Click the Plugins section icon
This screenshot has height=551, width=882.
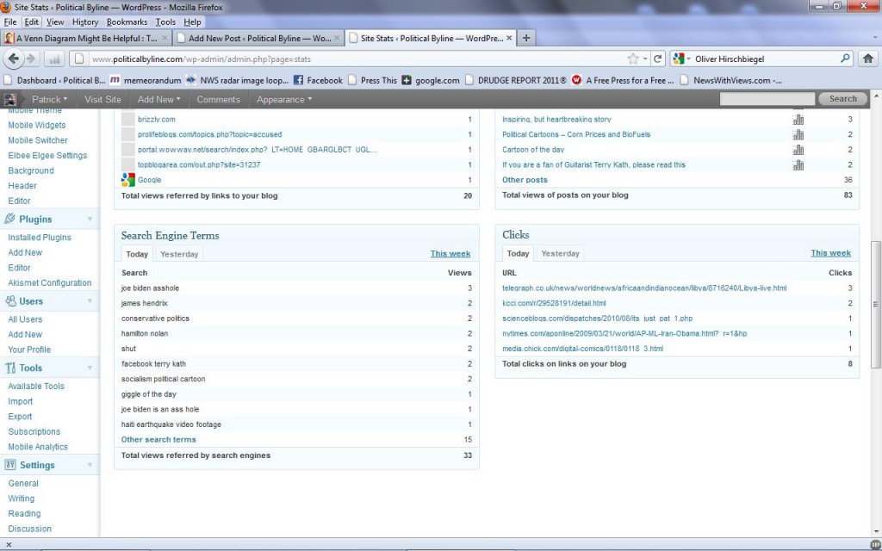coord(9,219)
